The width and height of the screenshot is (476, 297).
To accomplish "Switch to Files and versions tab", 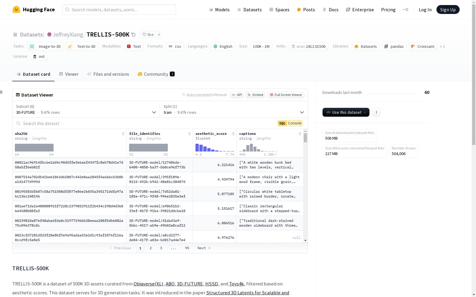I will [x=108, y=74].
